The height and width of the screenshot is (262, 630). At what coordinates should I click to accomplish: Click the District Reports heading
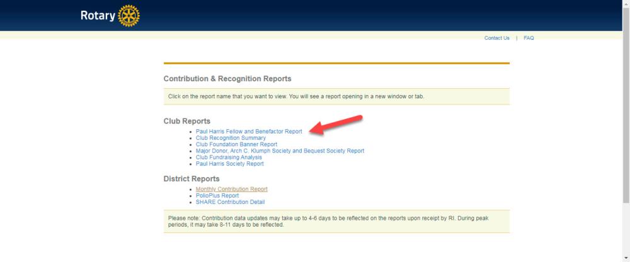(x=192, y=179)
